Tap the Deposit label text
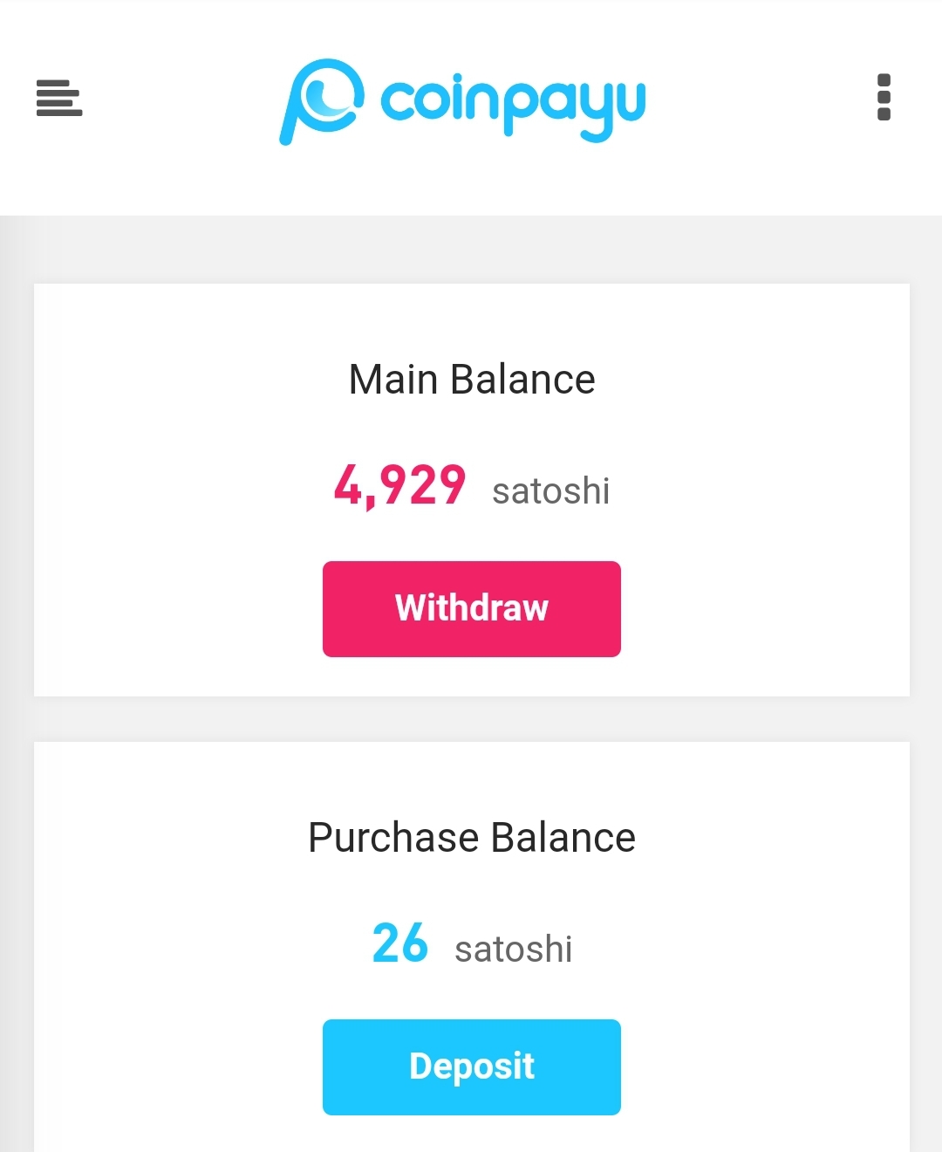Screen dimensions: 942x1152 click(x=471, y=1066)
